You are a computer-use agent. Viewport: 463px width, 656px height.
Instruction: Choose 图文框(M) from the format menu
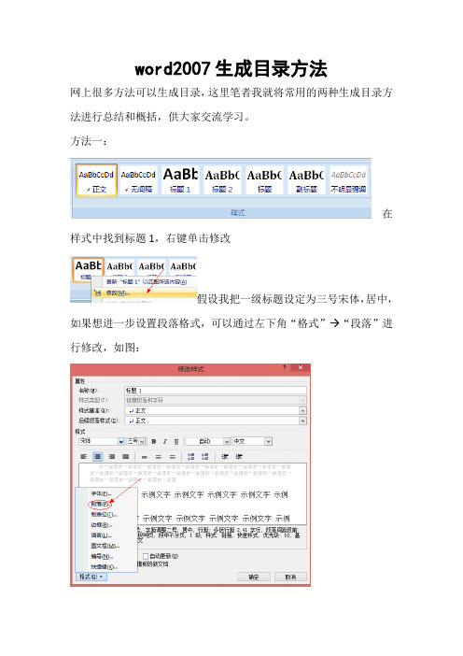tap(105, 546)
